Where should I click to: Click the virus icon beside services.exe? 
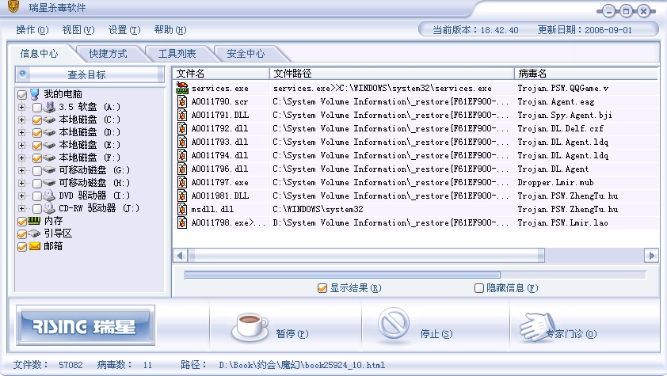point(182,88)
